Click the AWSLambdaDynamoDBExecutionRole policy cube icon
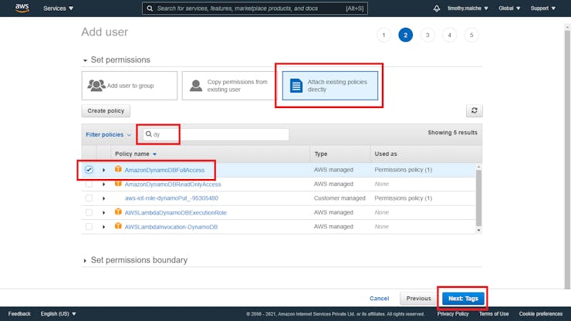The height and width of the screenshot is (321, 571). (x=118, y=212)
